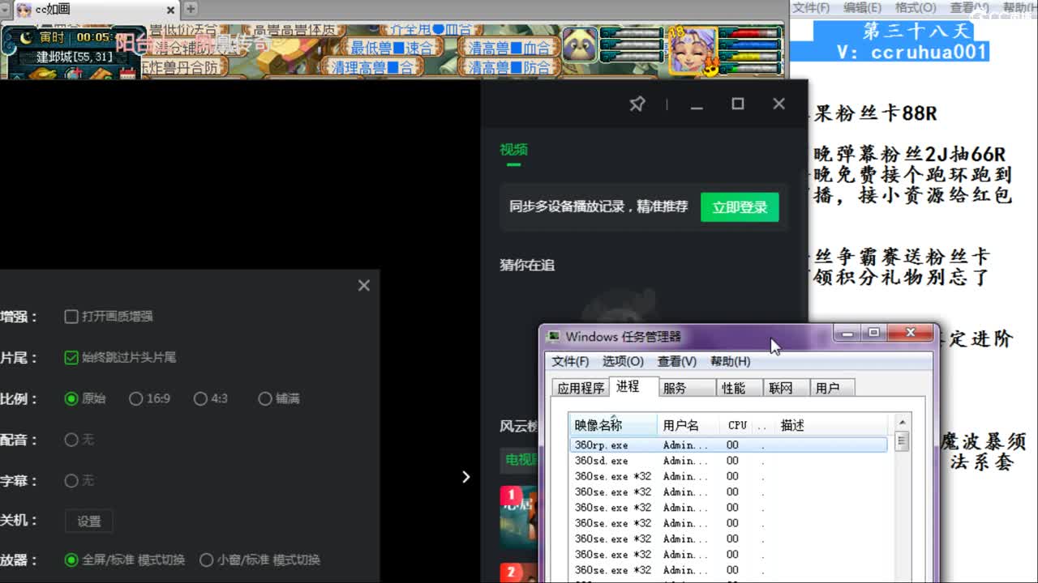Screen dimensions: 1038x583
Task: Open 格式(O) menu in Notepad
Action: [x=916, y=7]
